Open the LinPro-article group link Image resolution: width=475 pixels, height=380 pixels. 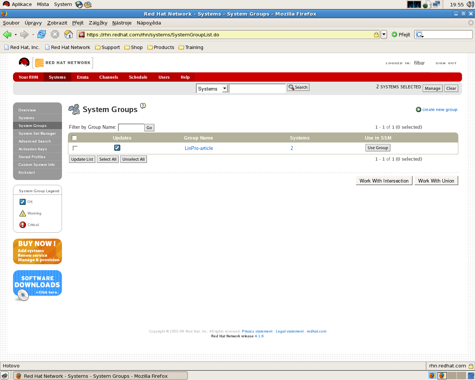pyautogui.click(x=199, y=148)
